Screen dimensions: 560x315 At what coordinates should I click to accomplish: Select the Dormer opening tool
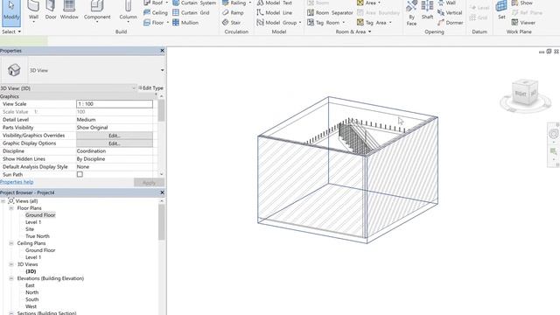[450, 23]
